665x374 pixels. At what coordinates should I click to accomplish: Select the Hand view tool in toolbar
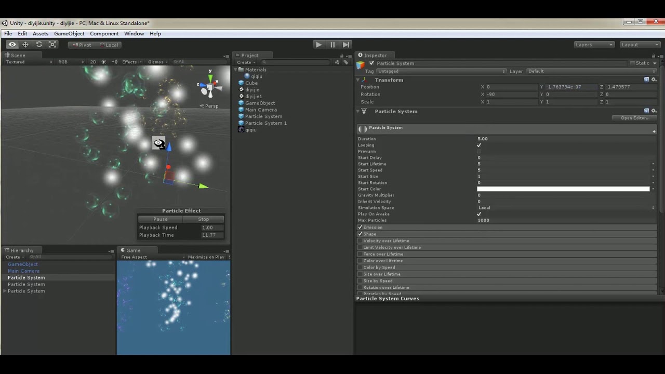[12, 45]
